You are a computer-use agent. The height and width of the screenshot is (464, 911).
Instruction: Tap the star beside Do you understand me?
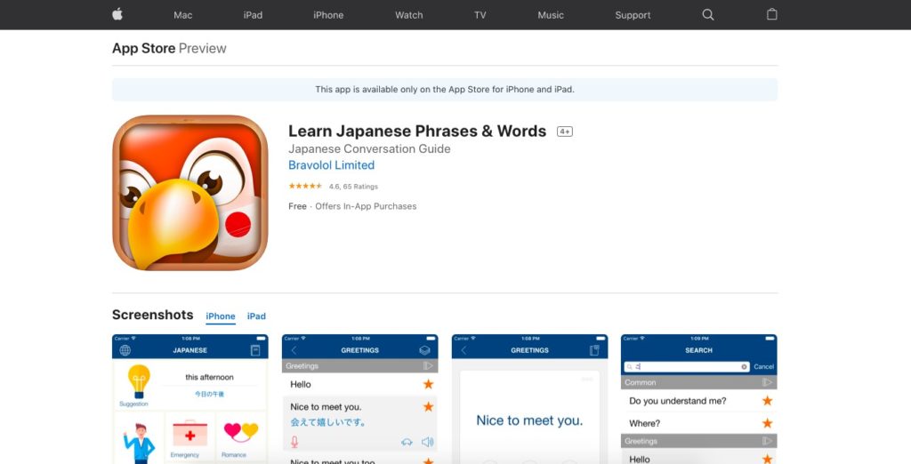(768, 401)
